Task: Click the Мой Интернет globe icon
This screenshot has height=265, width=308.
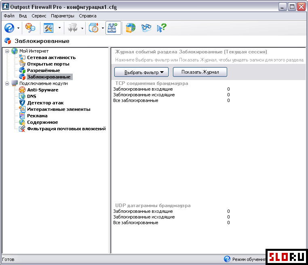Action: (15, 51)
